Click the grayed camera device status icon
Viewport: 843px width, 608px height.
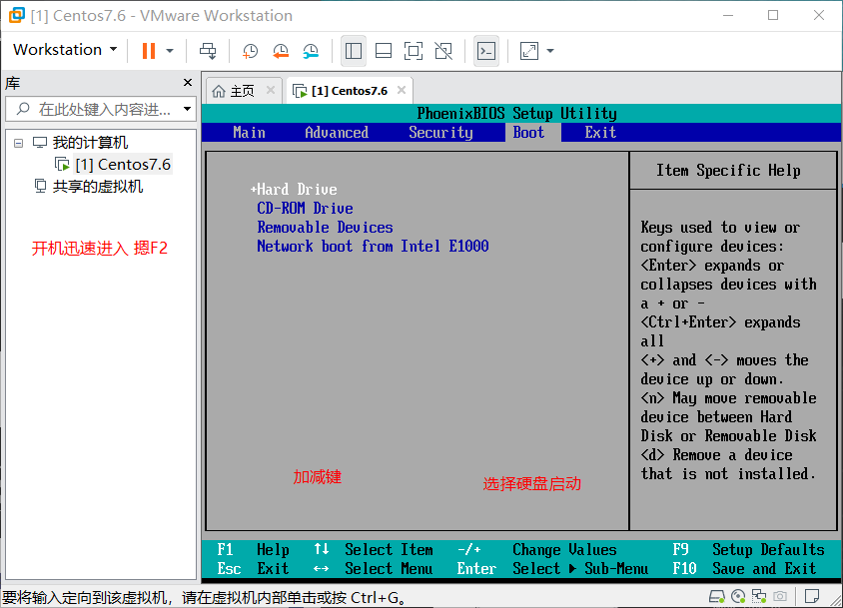click(x=779, y=596)
